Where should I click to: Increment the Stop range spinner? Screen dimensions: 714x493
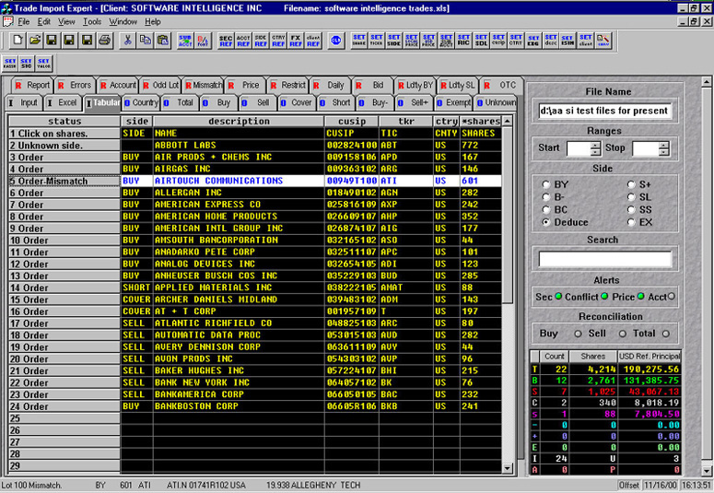[x=664, y=145]
